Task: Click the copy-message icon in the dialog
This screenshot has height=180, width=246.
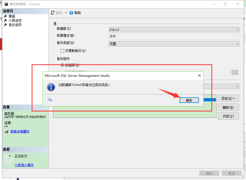Action: point(49,99)
